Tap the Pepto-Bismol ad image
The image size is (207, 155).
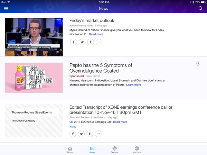[x=34, y=78]
